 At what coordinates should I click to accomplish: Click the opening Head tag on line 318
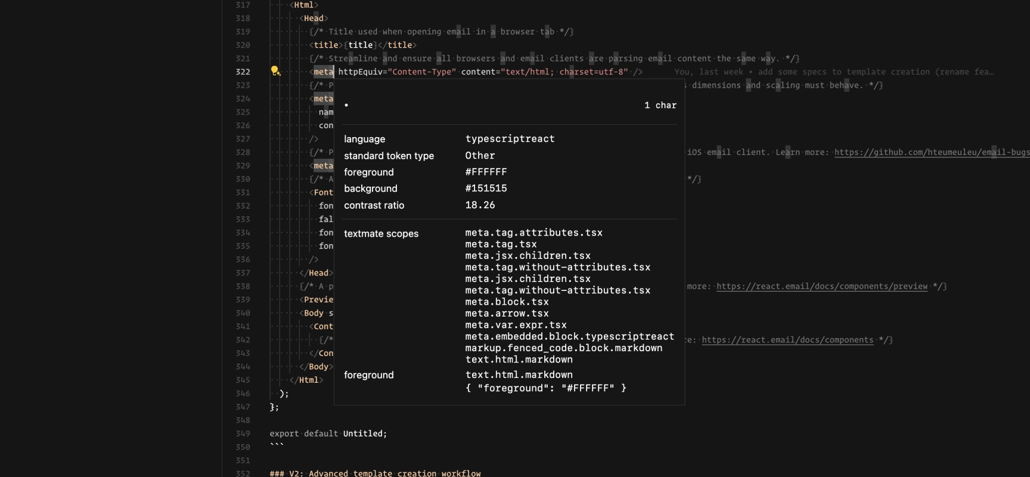314,18
